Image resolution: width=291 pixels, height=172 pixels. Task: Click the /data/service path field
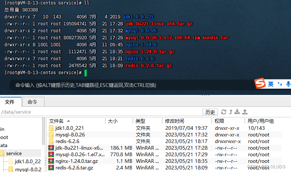(101, 112)
